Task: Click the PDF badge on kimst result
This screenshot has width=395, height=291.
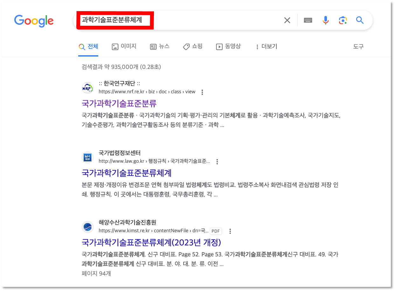Action: coord(216,231)
